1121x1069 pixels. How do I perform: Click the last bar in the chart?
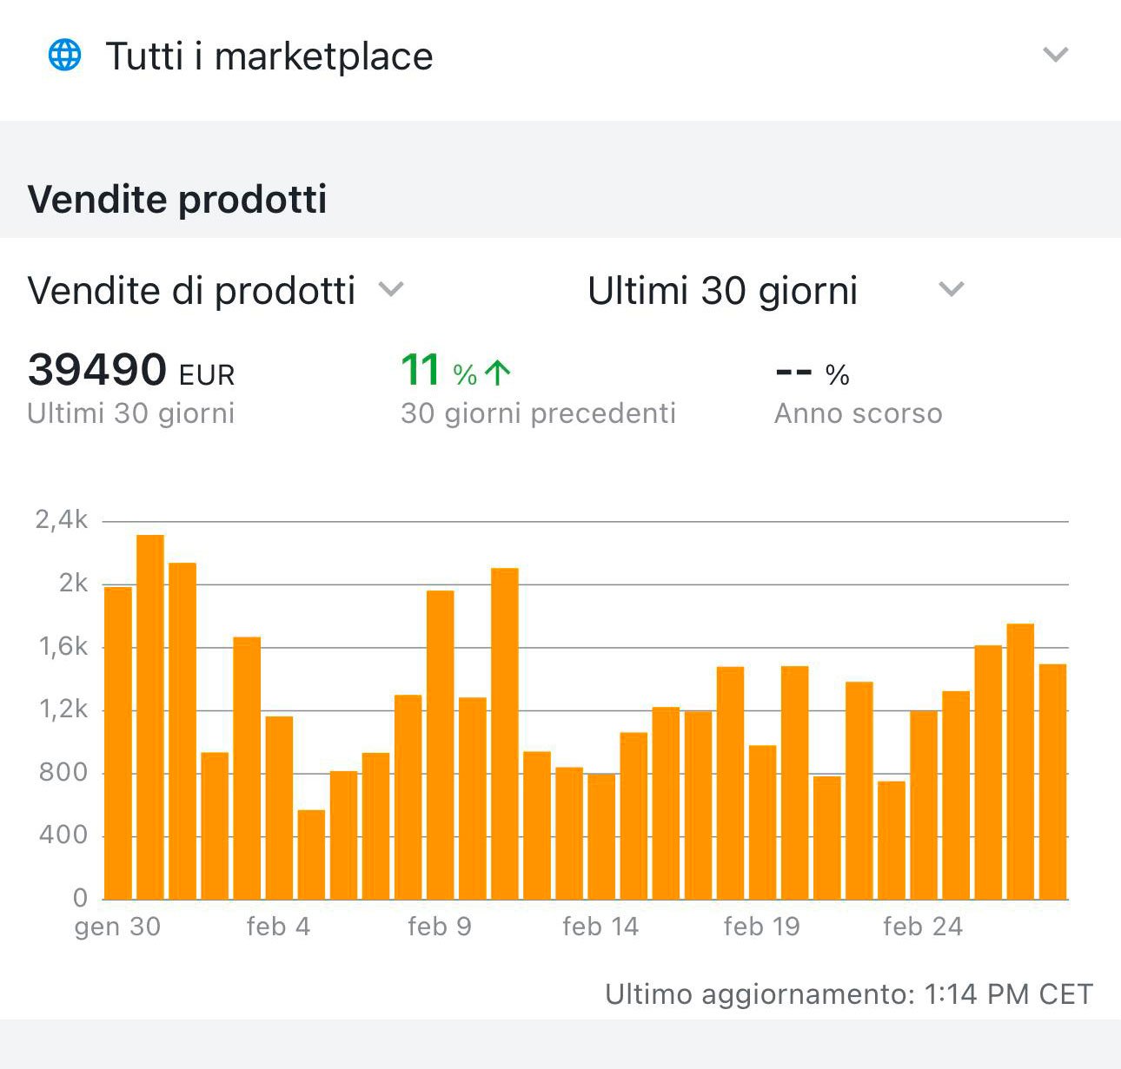click(x=1052, y=782)
